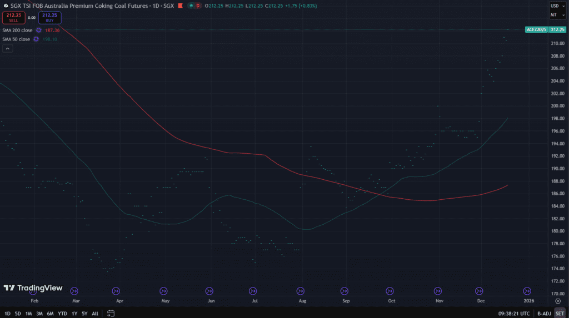
Task: Click the contract rollover marker above Jun
Action: 209,290
